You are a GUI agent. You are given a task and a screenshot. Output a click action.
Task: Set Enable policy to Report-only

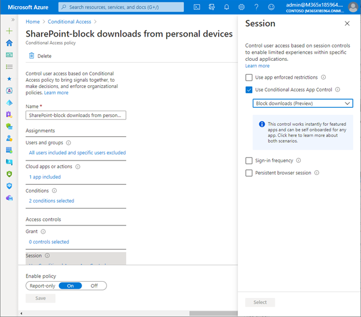tap(43, 286)
